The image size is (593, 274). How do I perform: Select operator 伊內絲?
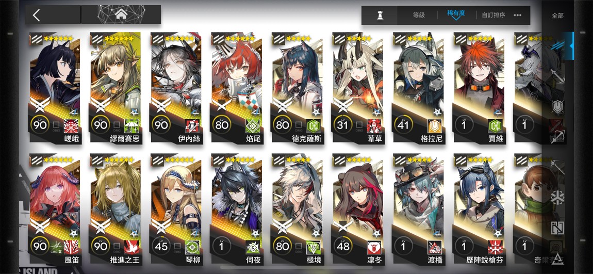(176, 88)
